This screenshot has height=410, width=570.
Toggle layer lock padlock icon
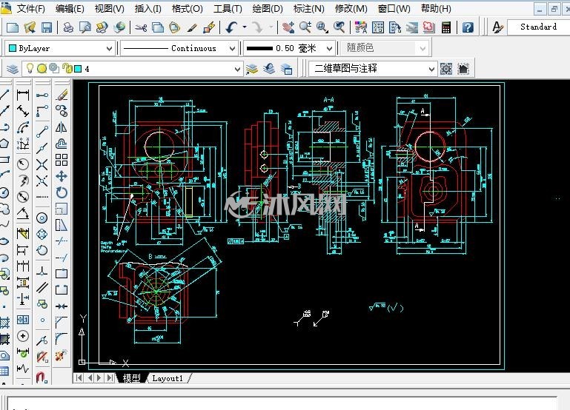coord(67,68)
